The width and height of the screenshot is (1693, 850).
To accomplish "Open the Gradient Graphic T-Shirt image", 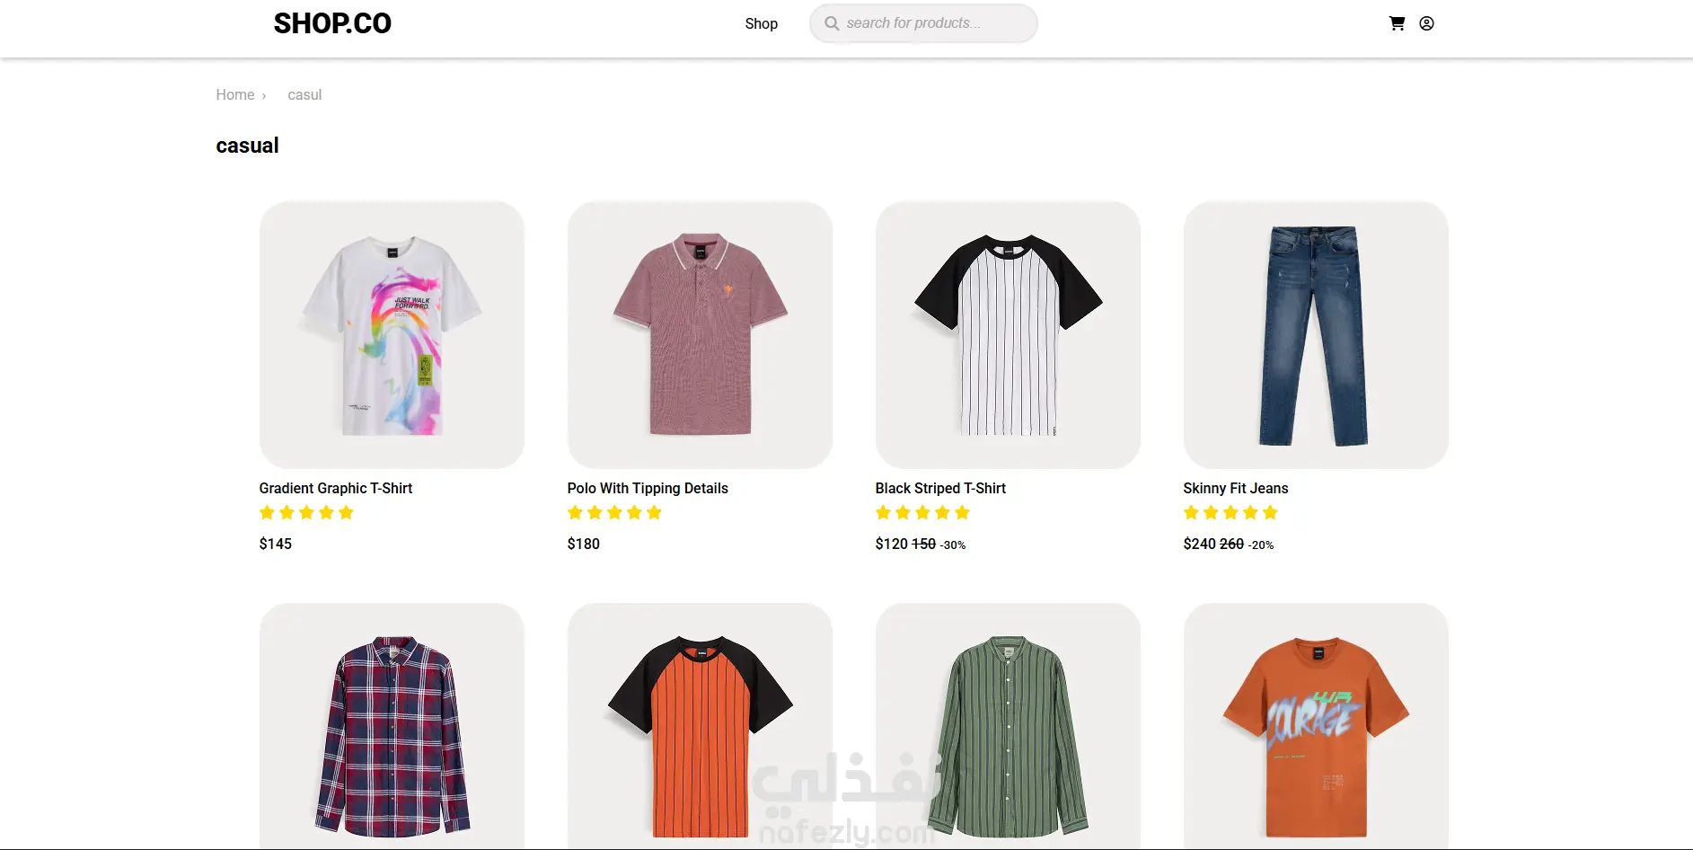I will point(392,334).
